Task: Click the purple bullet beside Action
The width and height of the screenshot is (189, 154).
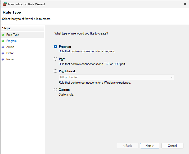Action: pos(3,47)
